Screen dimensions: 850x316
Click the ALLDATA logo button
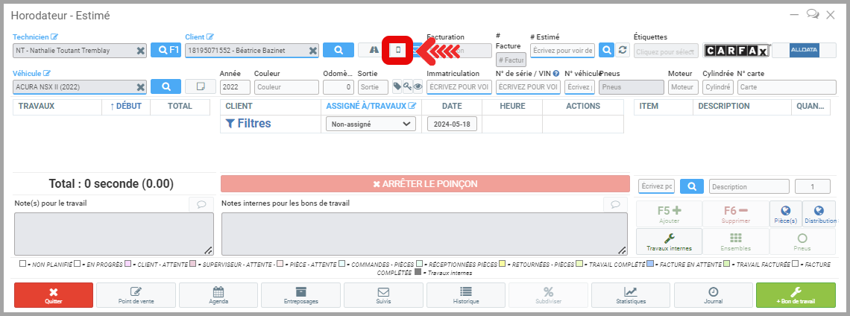(x=803, y=50)
